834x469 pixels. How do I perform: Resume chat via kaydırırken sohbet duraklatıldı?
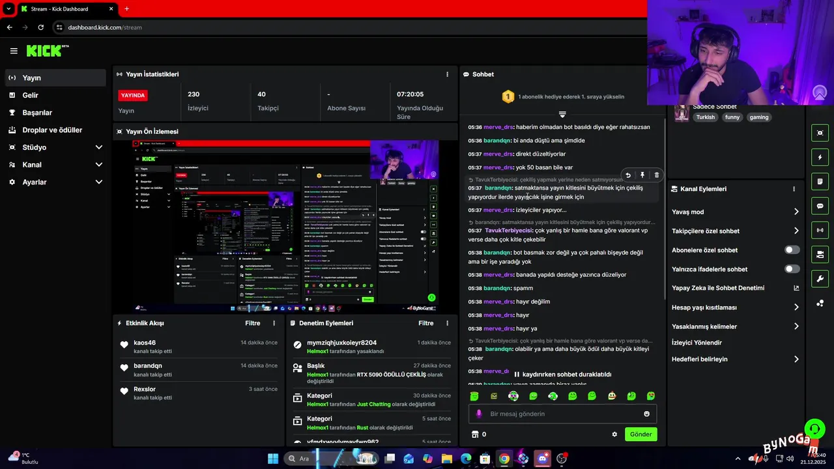563,375
